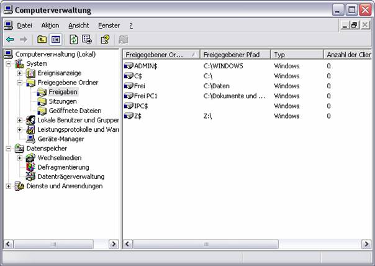Toggle the console tree pane button
Image resolution: width=375 pixels, height=266 pixels.
[56, 40]
